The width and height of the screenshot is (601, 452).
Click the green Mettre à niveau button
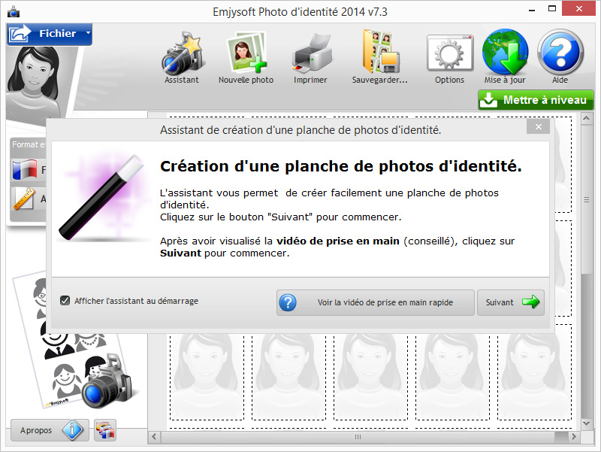[x=536, y=100]
